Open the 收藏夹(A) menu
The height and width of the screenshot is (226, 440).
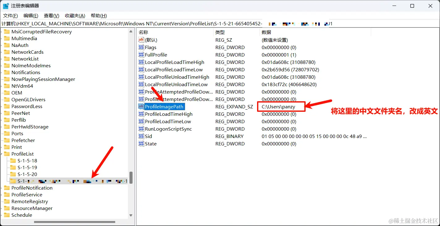coord(75,16)
